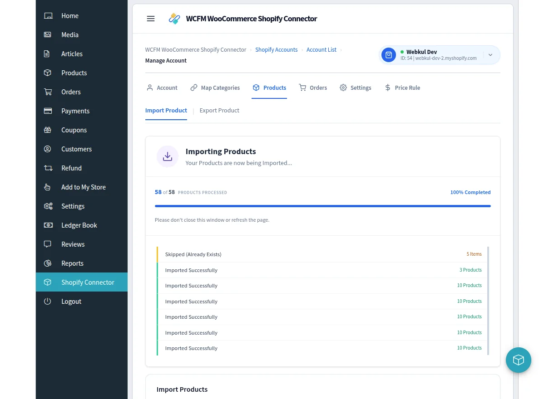
Task: Click the Webkul Dev account name
Action: coord(421,52)
